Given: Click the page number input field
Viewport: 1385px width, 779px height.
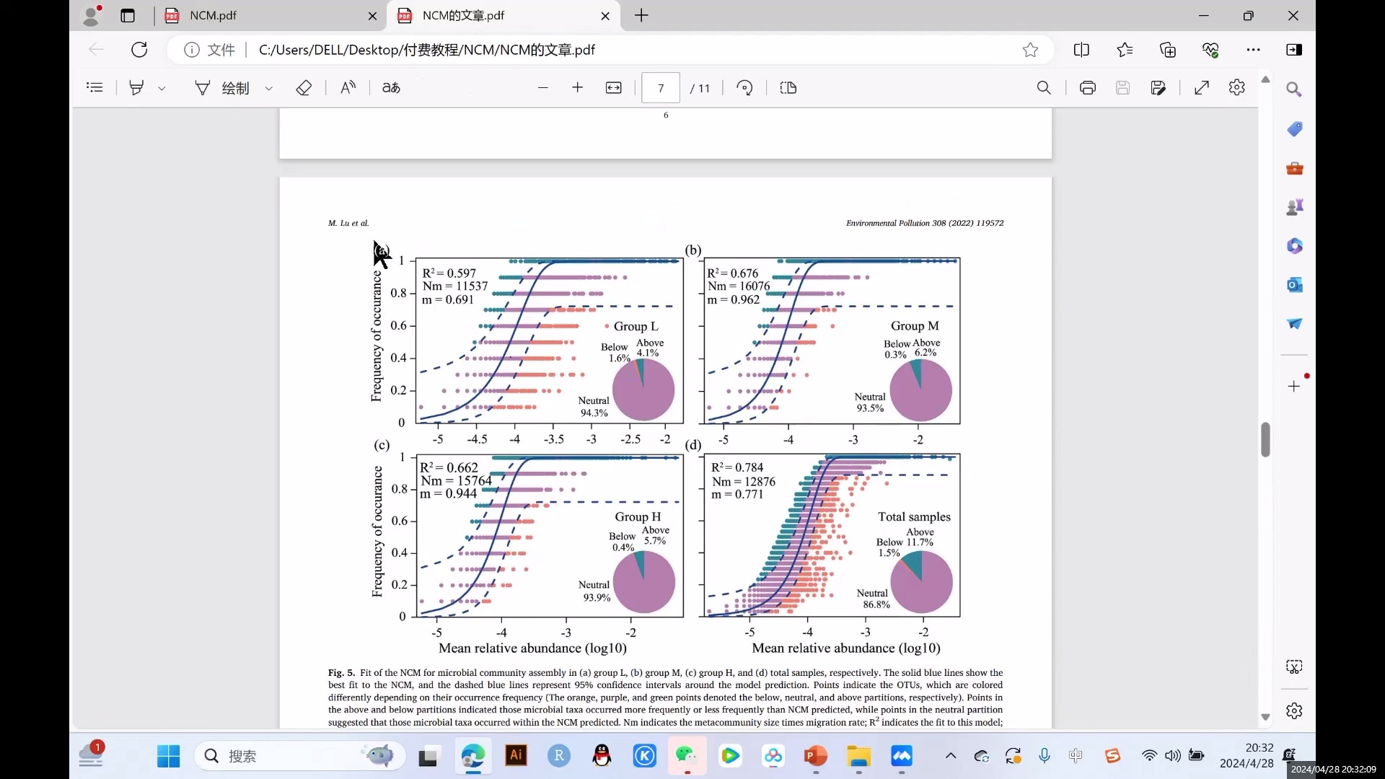Looking at the screenshot, I should 661,88.
